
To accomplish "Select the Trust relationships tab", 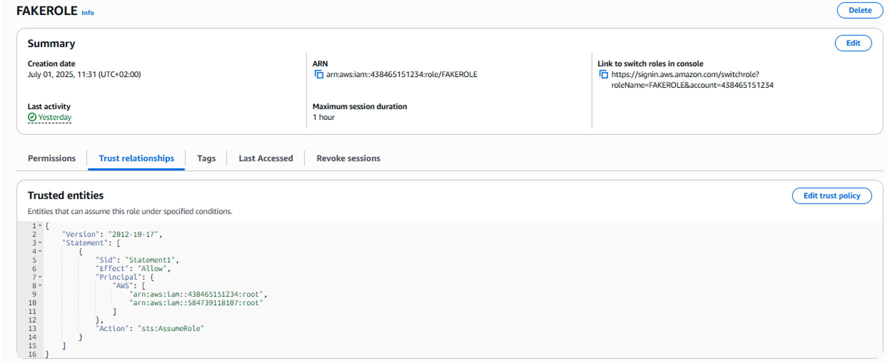I will pyautogui.click(x=136, y=158).
